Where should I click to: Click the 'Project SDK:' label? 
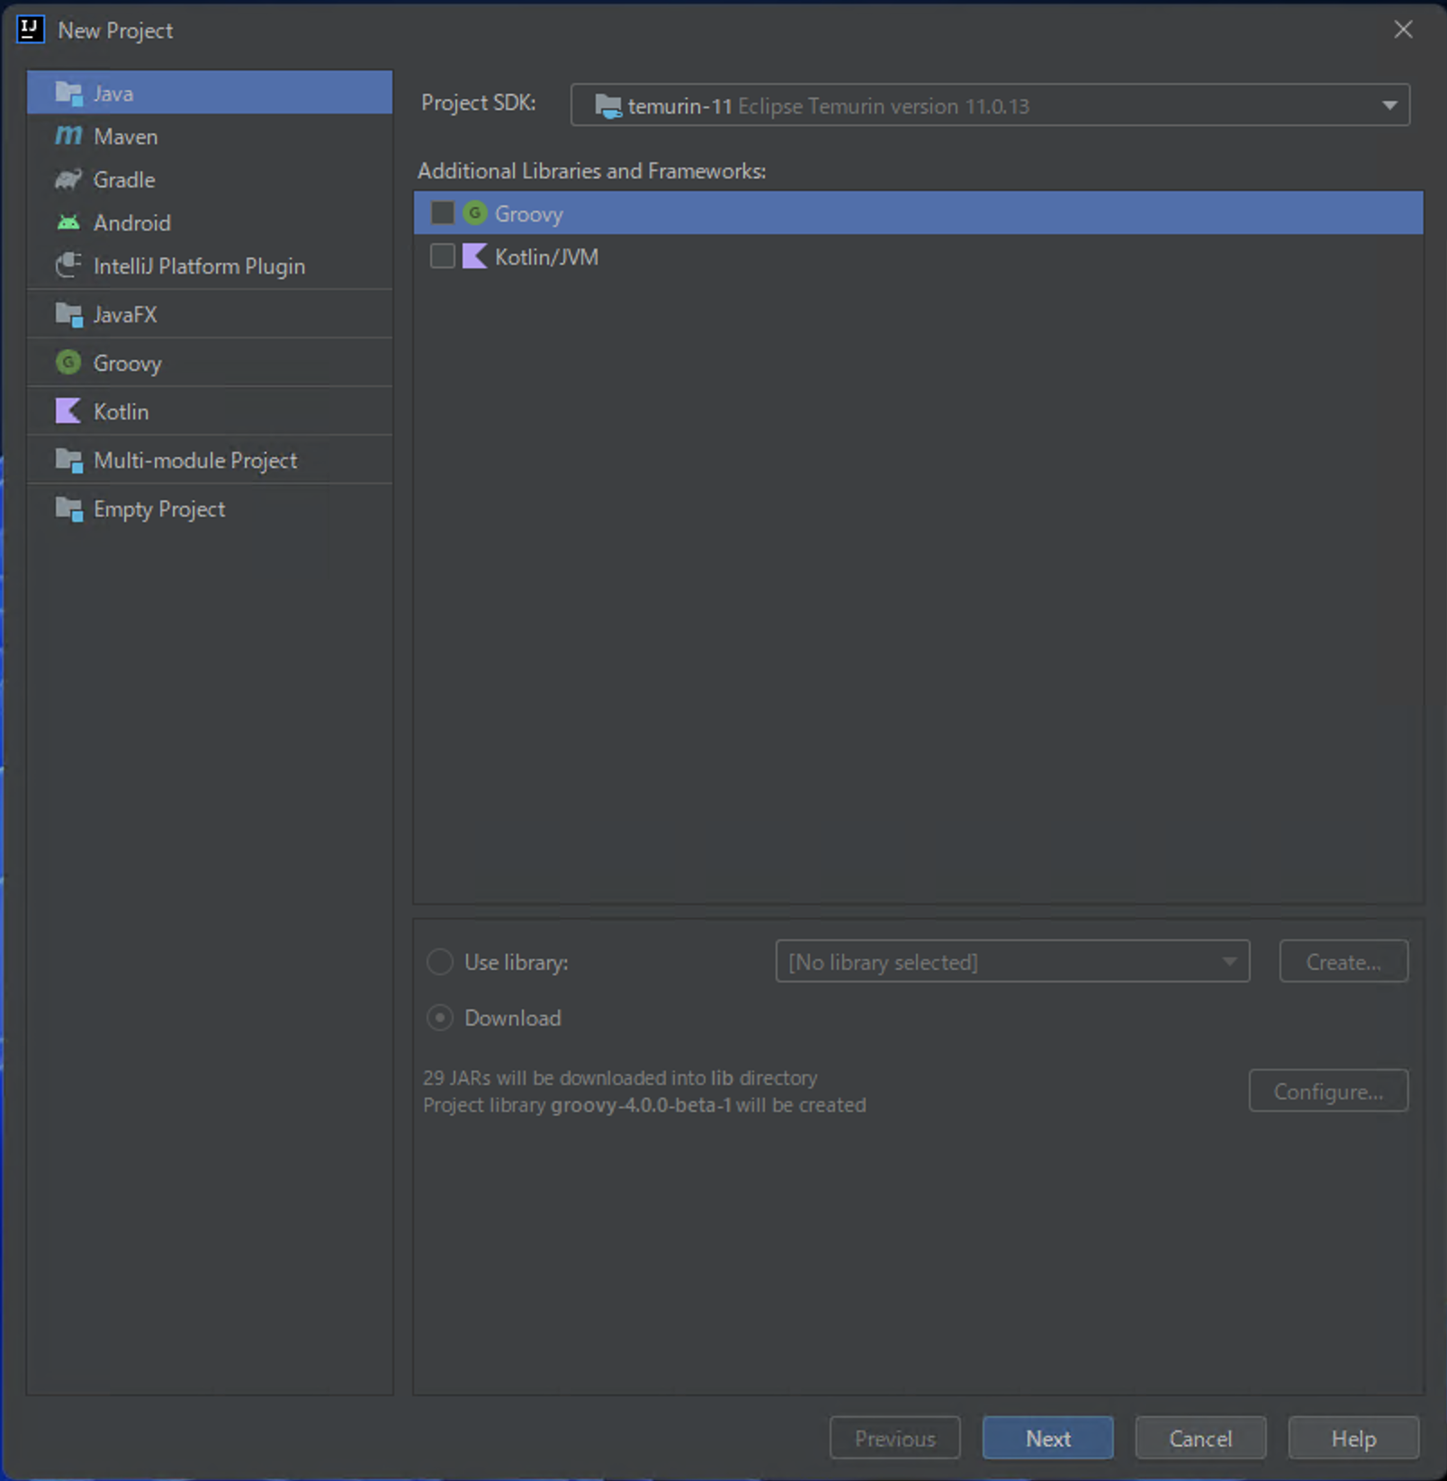click(x=479, y=103)
